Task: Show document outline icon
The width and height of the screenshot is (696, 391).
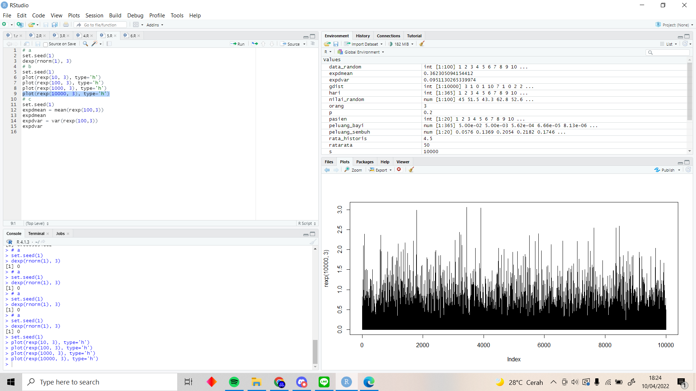Action: click(313, 44)
